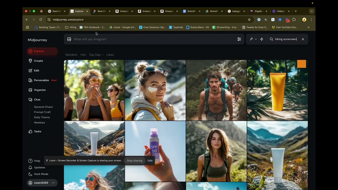
Task: Open the Help question mark icon
Action: tap(30, 161)
